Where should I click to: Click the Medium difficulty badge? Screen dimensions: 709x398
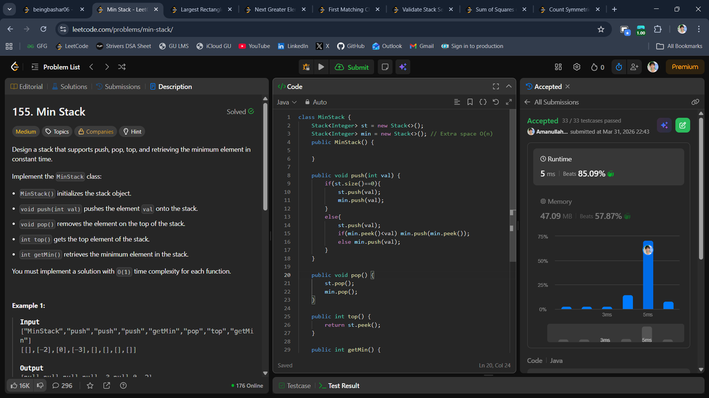[x=25, y=132]
